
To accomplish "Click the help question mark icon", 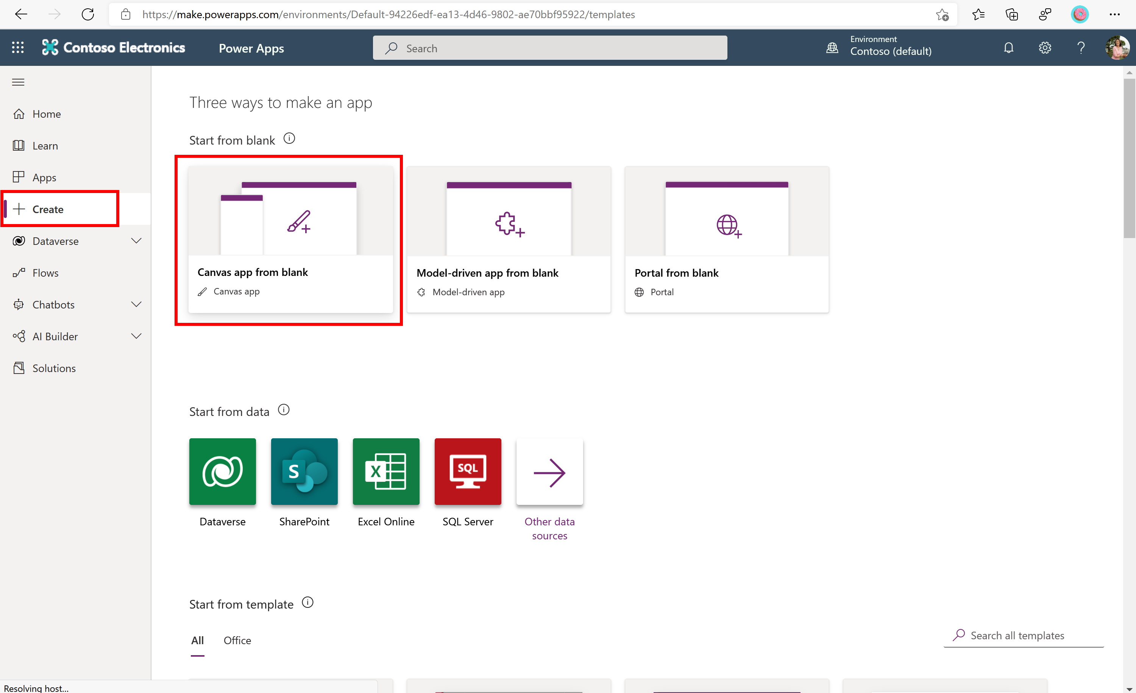I will (1081, 47).
